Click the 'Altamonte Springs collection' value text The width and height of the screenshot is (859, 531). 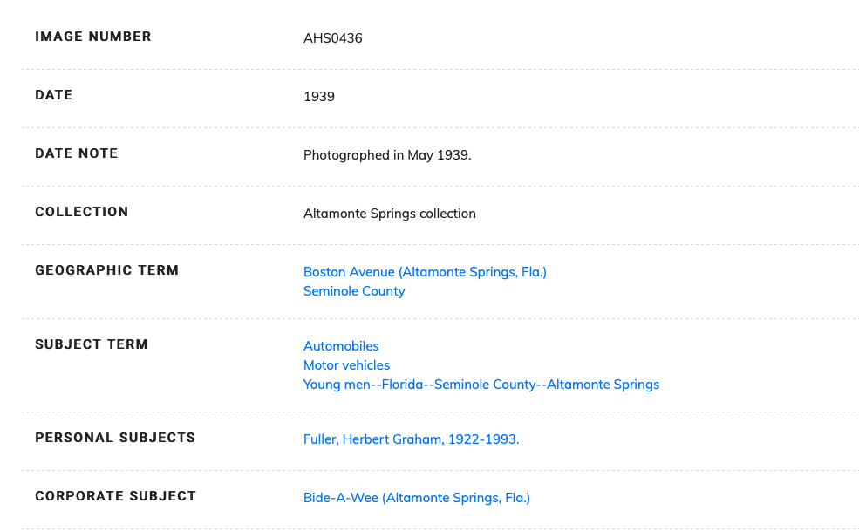(x=389, y=214)
